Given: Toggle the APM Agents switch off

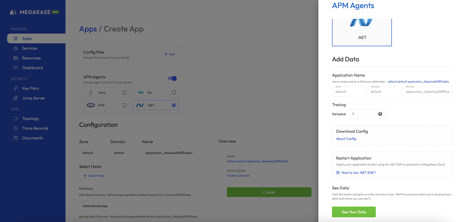Looking at the screenshot, I should pyautogui.click(x=172, y=78).
